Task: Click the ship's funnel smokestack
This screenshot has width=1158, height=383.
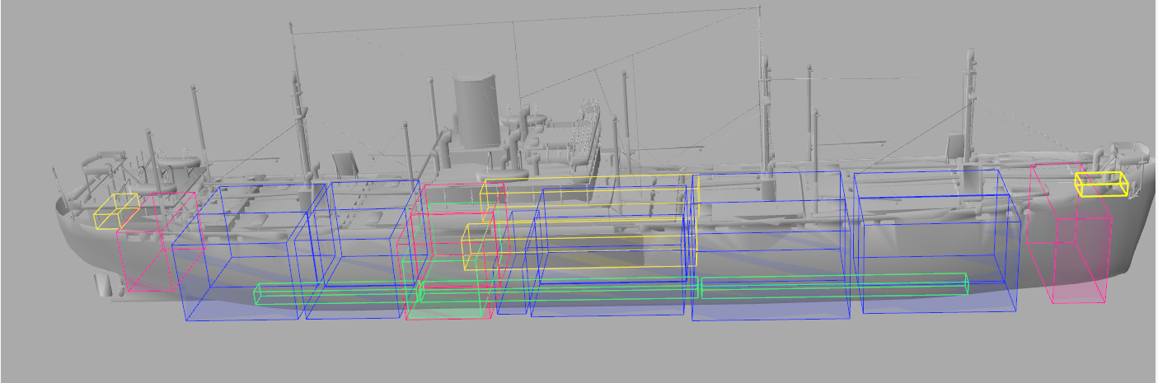Action: click(x=475, y=111)
